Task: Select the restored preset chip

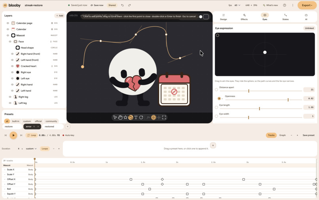Action: 53,126
